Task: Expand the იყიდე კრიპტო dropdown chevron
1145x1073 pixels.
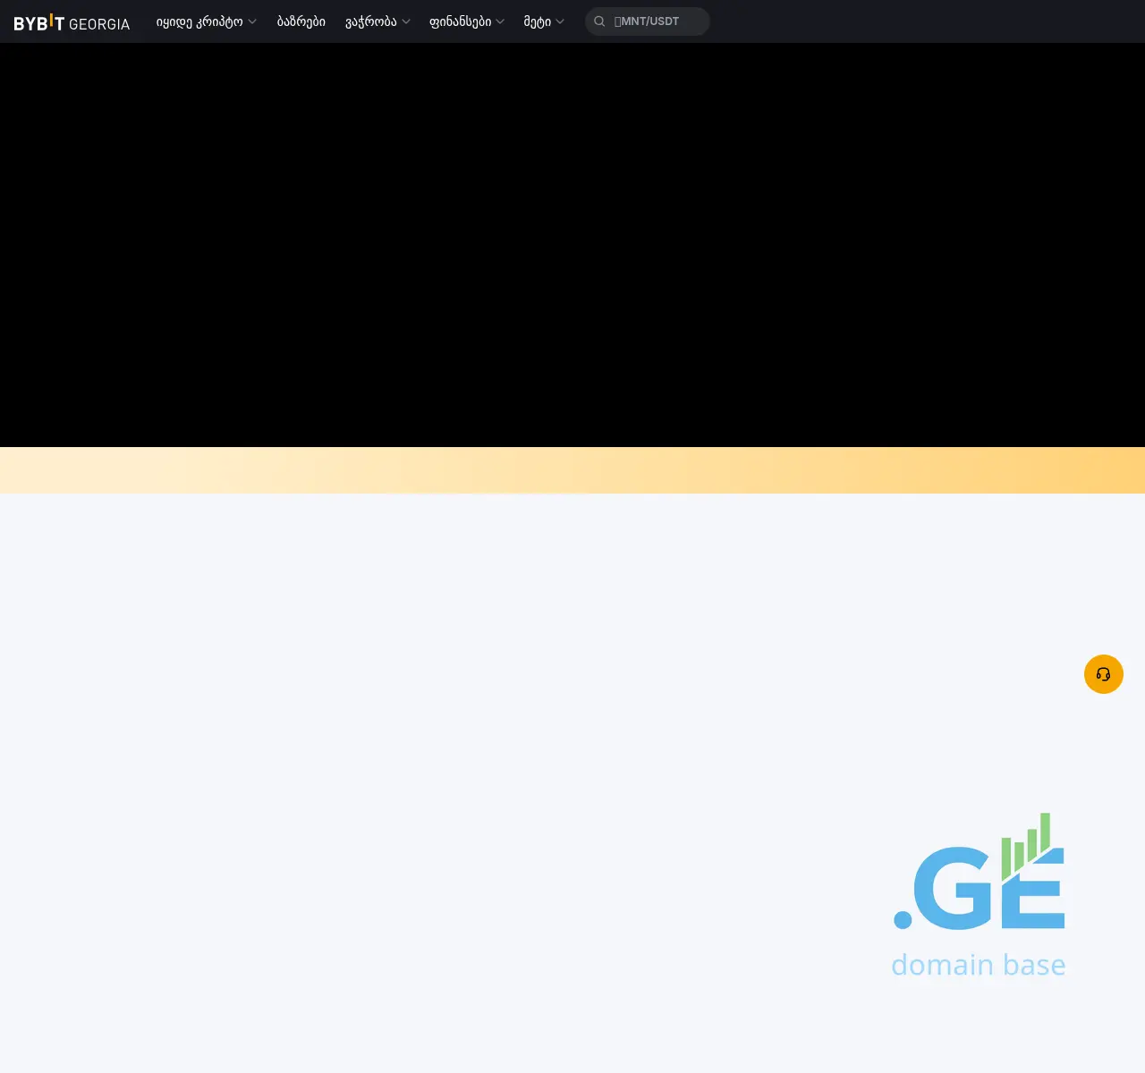Action: pyautogui.click(x=252, y=21)
